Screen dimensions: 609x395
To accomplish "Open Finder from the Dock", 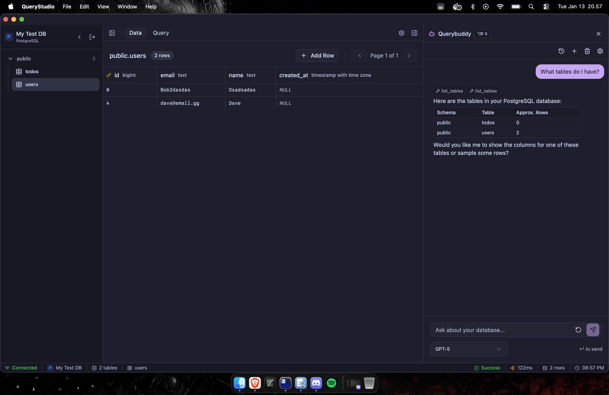I will (240, 383).
